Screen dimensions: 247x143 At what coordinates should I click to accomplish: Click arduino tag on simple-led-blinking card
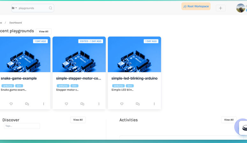click(118, 86)
